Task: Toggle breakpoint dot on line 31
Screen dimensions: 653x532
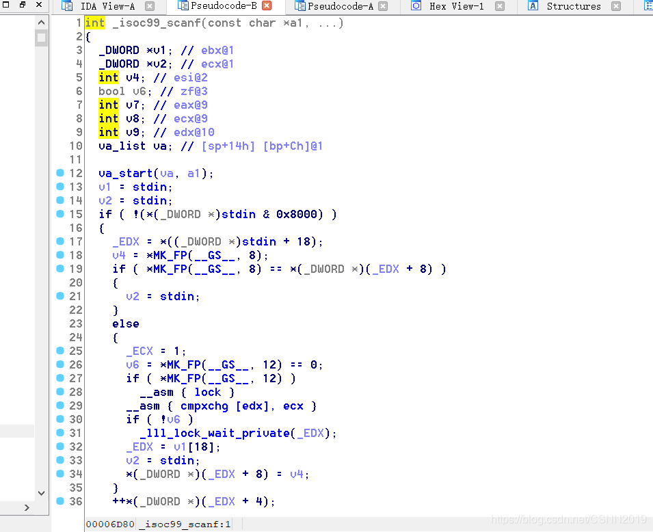Action: [60, 432]
